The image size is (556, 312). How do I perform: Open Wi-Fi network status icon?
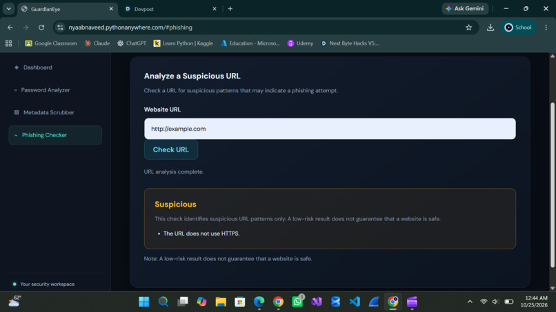pyautogui.click(x=484, y=302)
